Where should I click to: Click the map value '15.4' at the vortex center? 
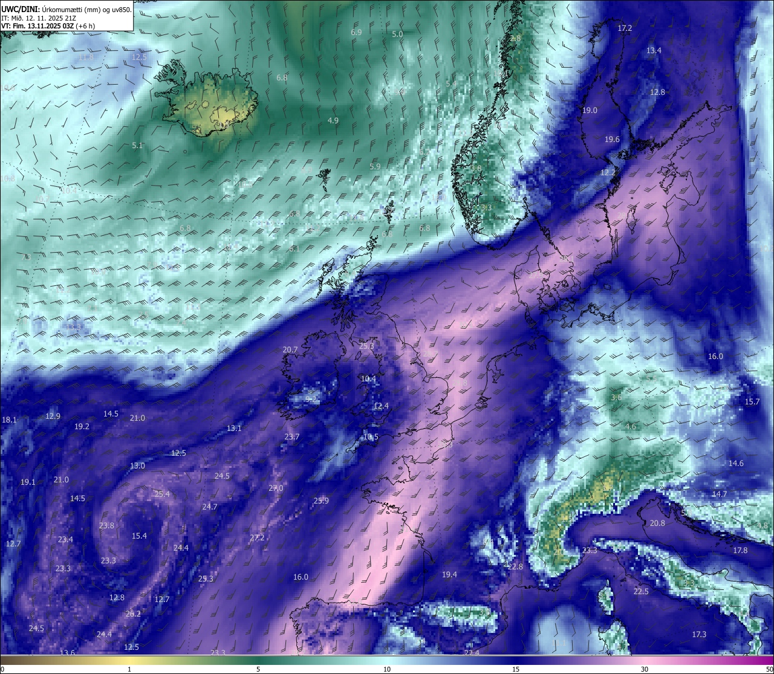(139, 536)
